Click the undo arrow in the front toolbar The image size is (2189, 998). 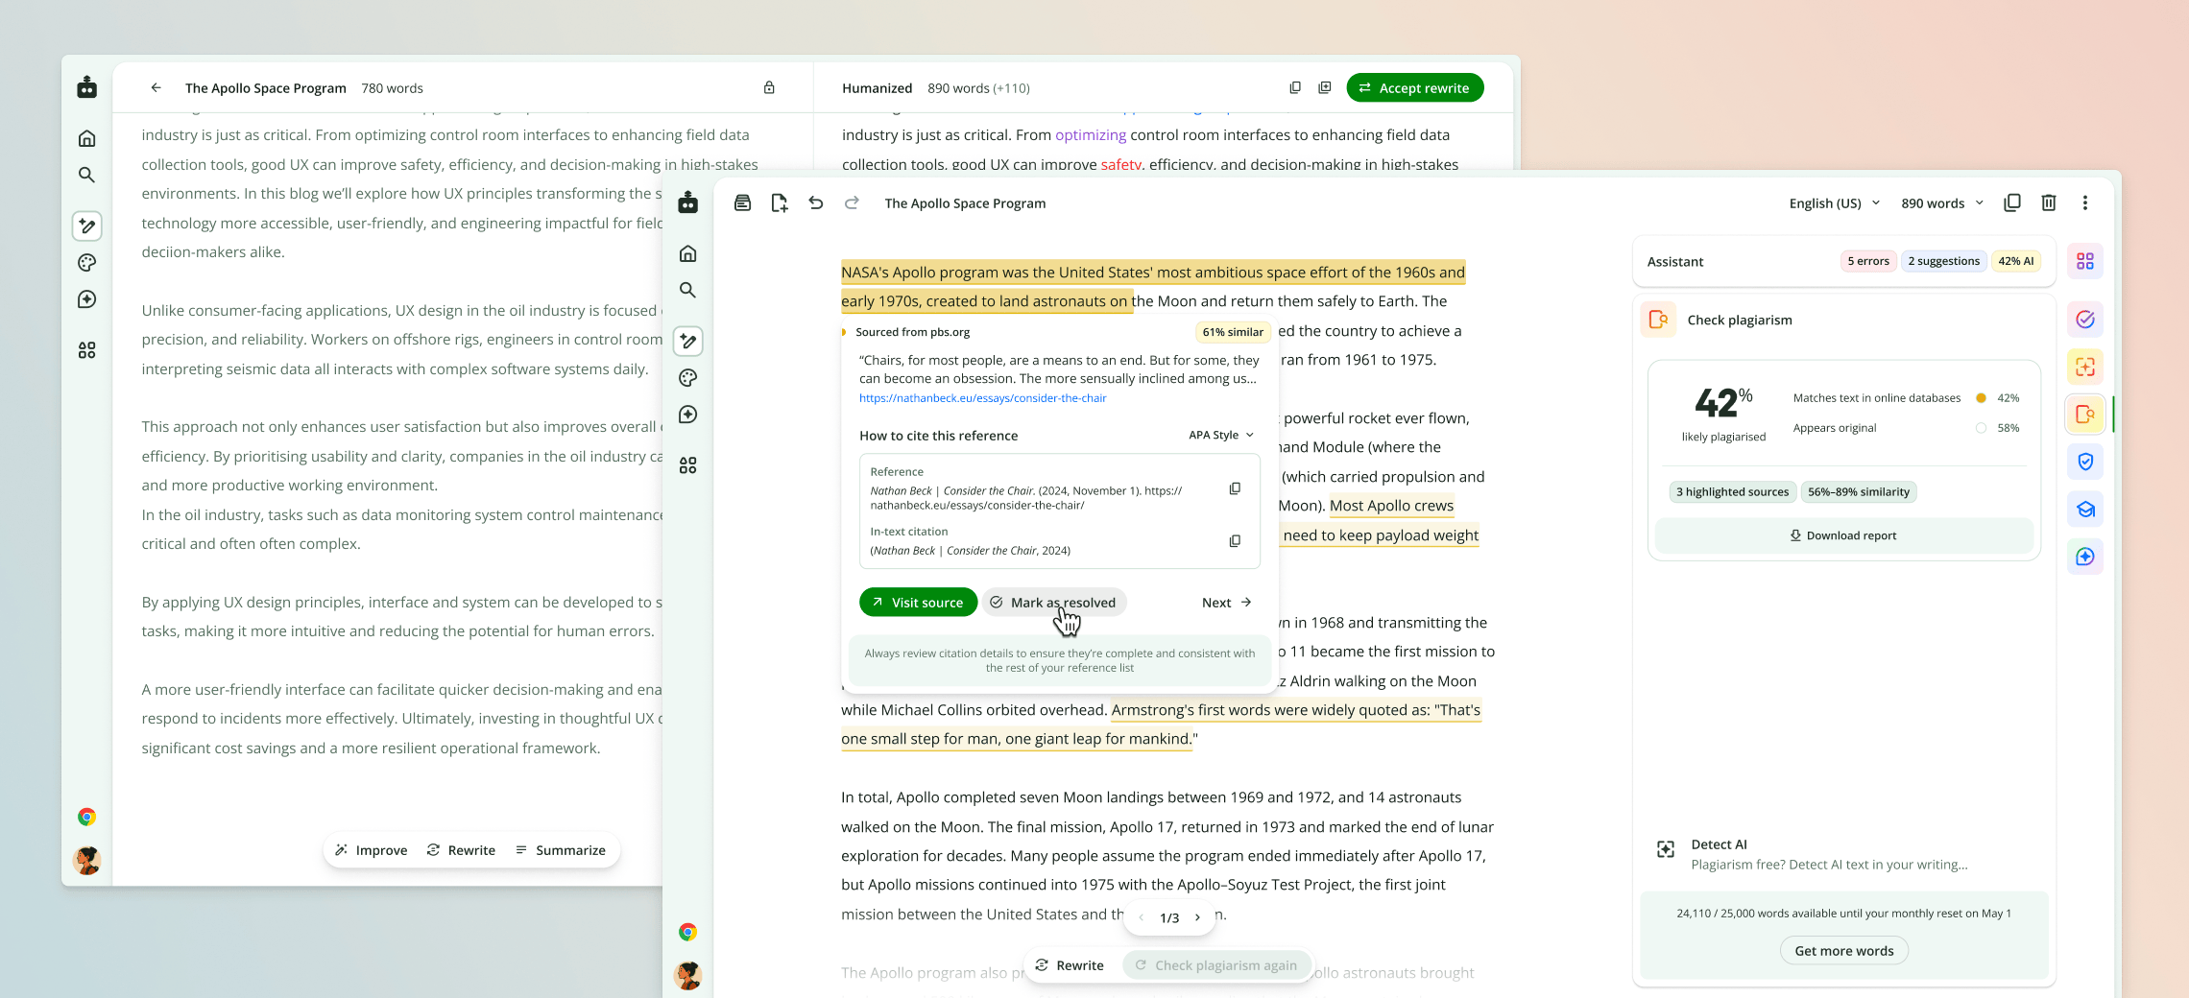pyautogui.click(x=815, y=202)
